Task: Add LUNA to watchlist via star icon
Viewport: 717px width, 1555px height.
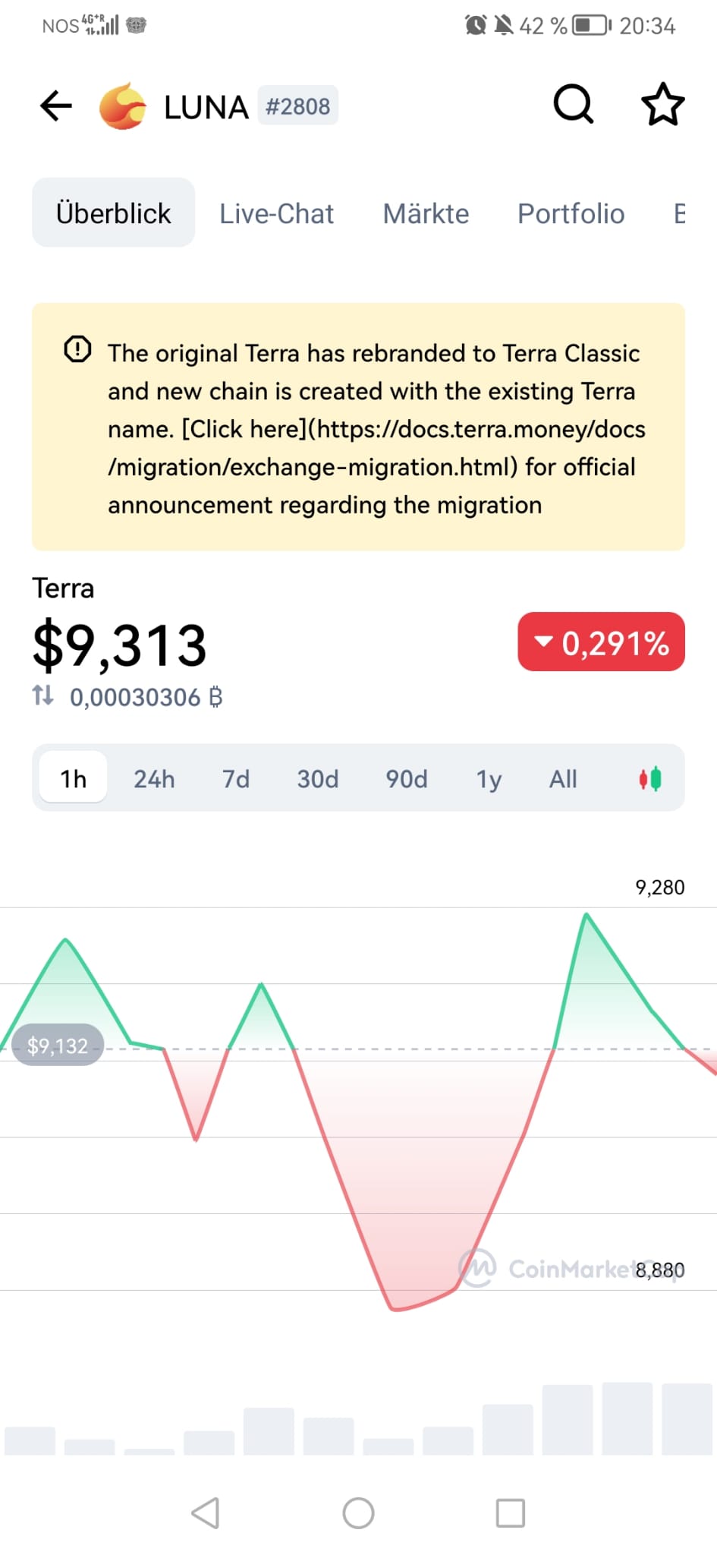Action: [662, 105]
